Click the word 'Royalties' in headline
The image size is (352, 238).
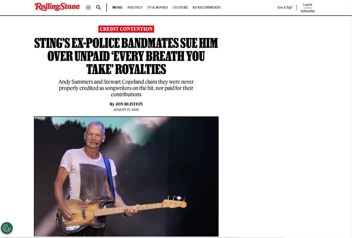click(140, 69)
